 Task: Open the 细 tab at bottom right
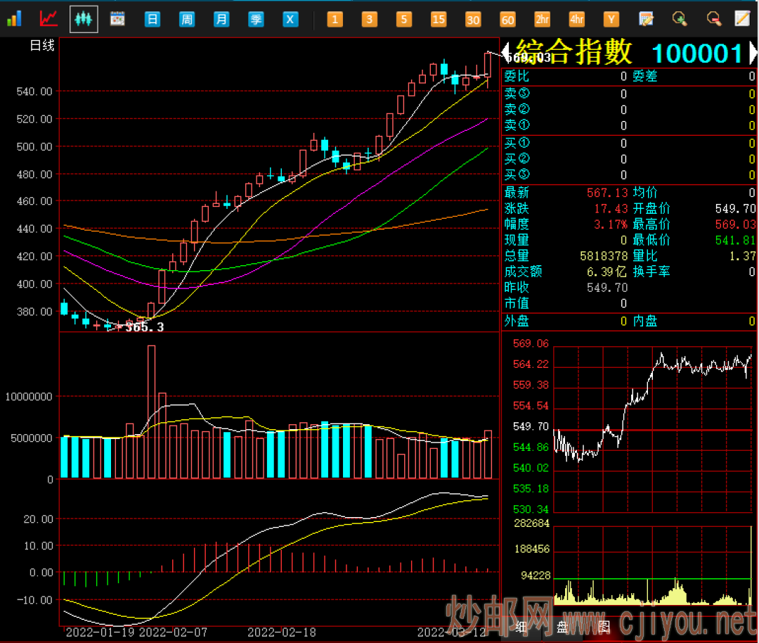521,627
